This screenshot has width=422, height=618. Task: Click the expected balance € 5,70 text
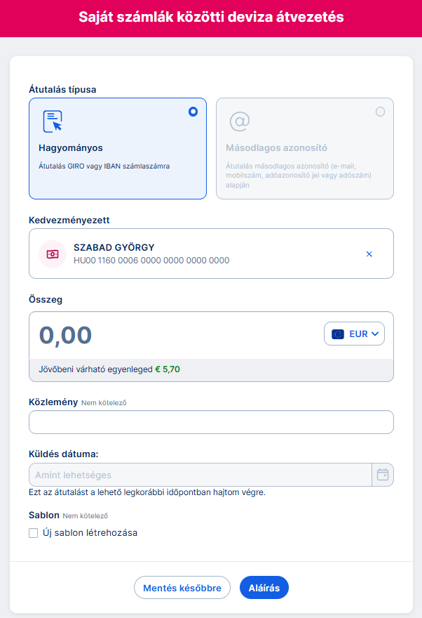167,369
